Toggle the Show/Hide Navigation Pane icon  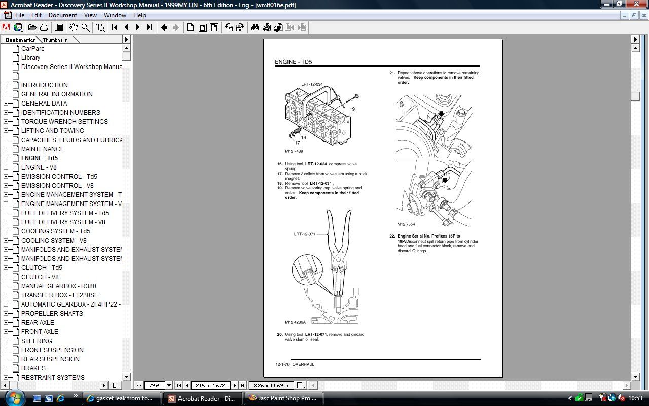tap(59, 27)
